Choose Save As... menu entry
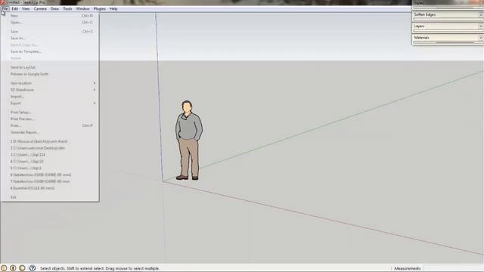The image size is (484, 272). point(50,39)
